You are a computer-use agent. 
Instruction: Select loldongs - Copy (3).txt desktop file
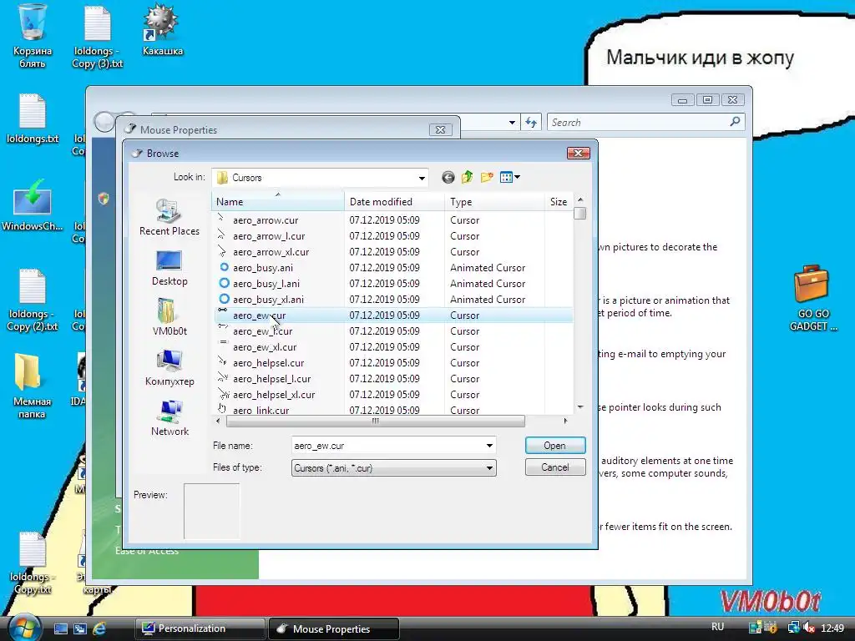pos(98,36)
